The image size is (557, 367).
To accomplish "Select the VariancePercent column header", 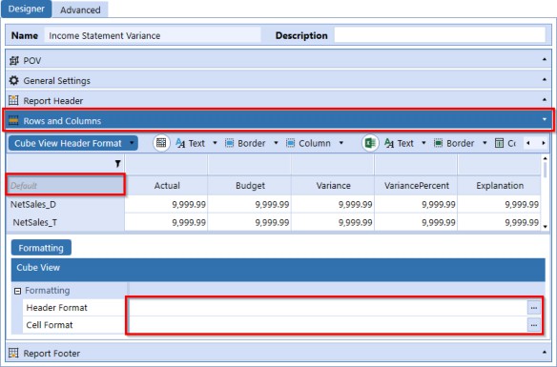I will click(417, 185).
